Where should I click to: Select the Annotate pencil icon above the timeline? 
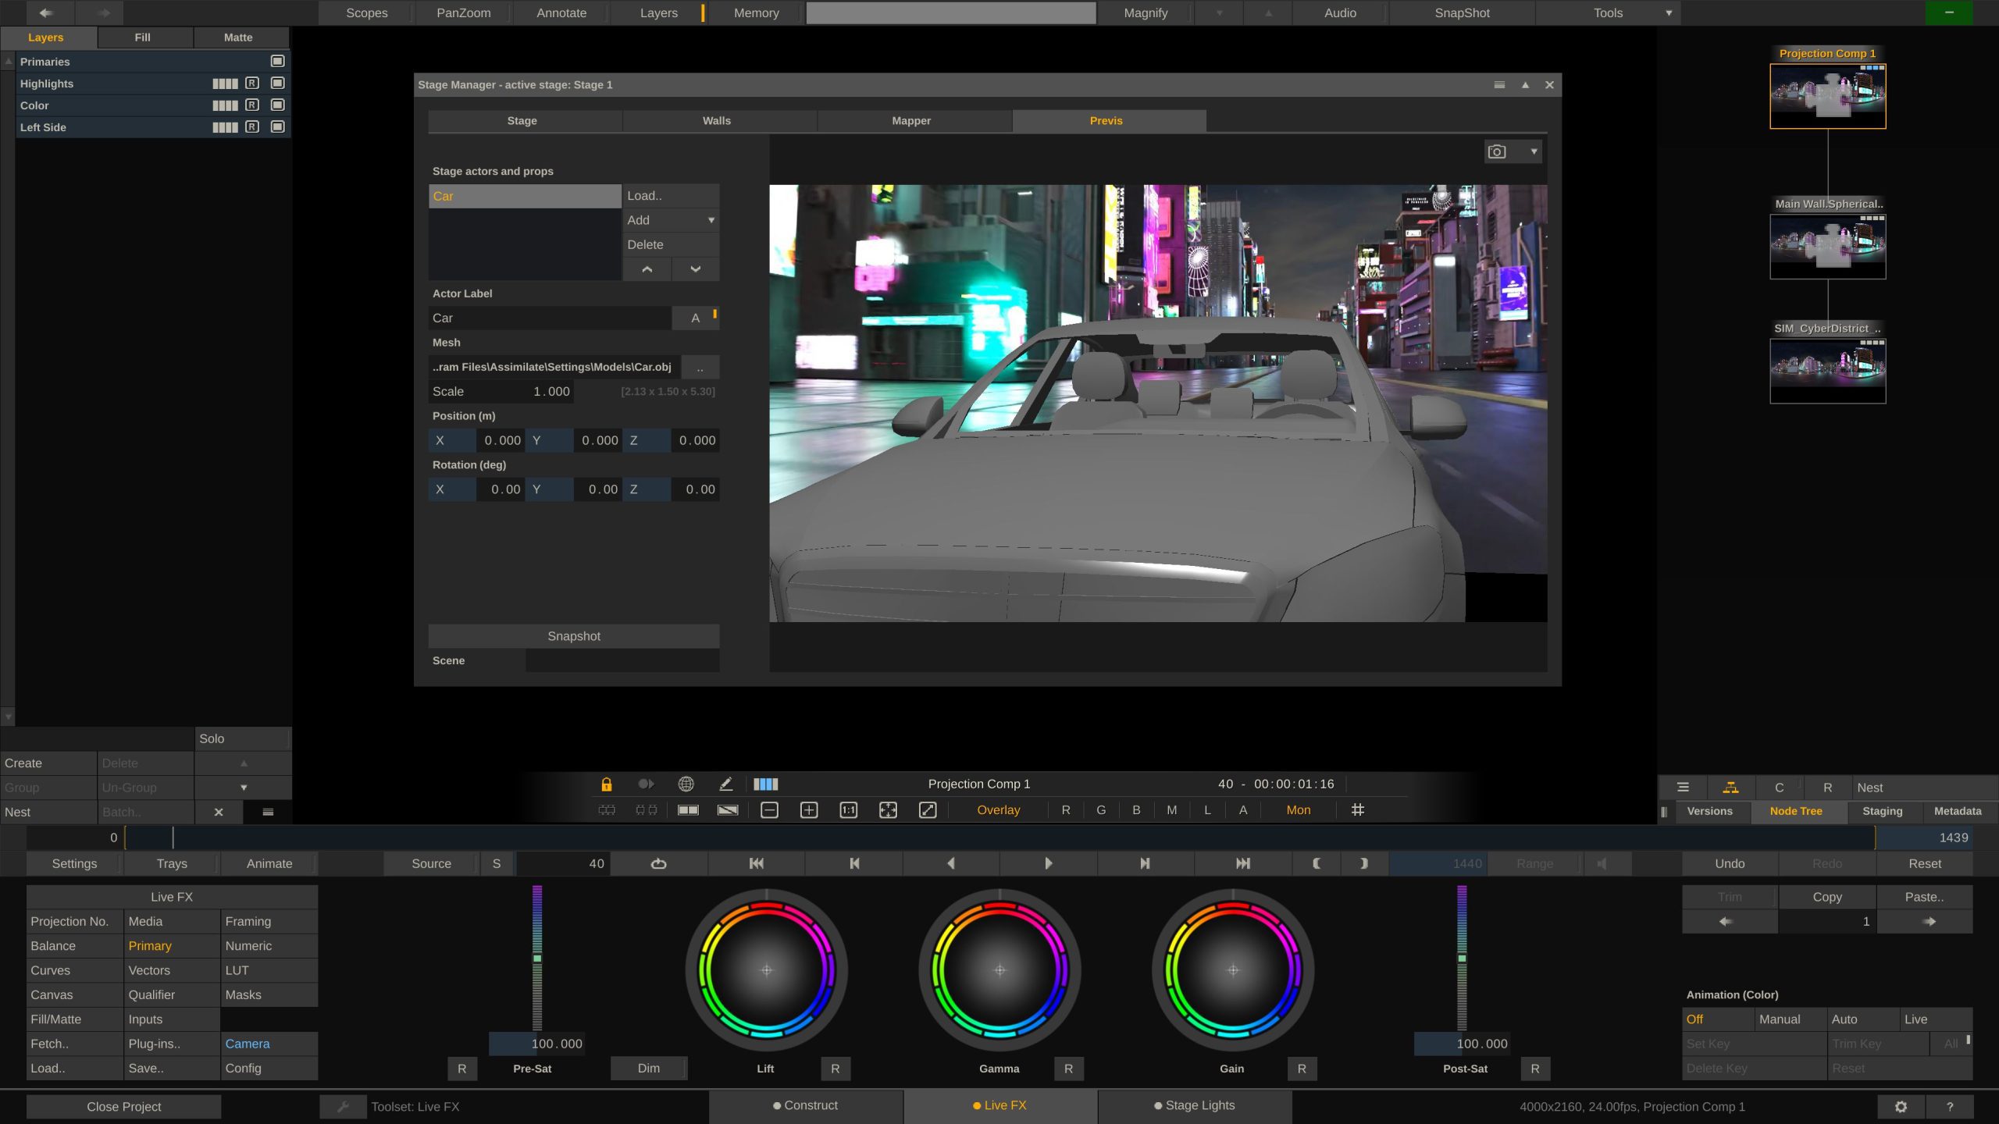pos(726,784)
